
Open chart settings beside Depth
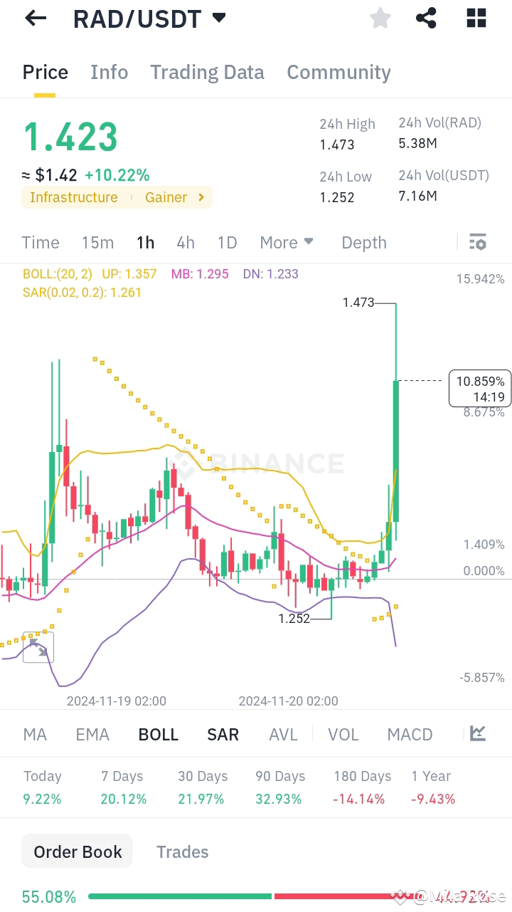click(477, 242)
